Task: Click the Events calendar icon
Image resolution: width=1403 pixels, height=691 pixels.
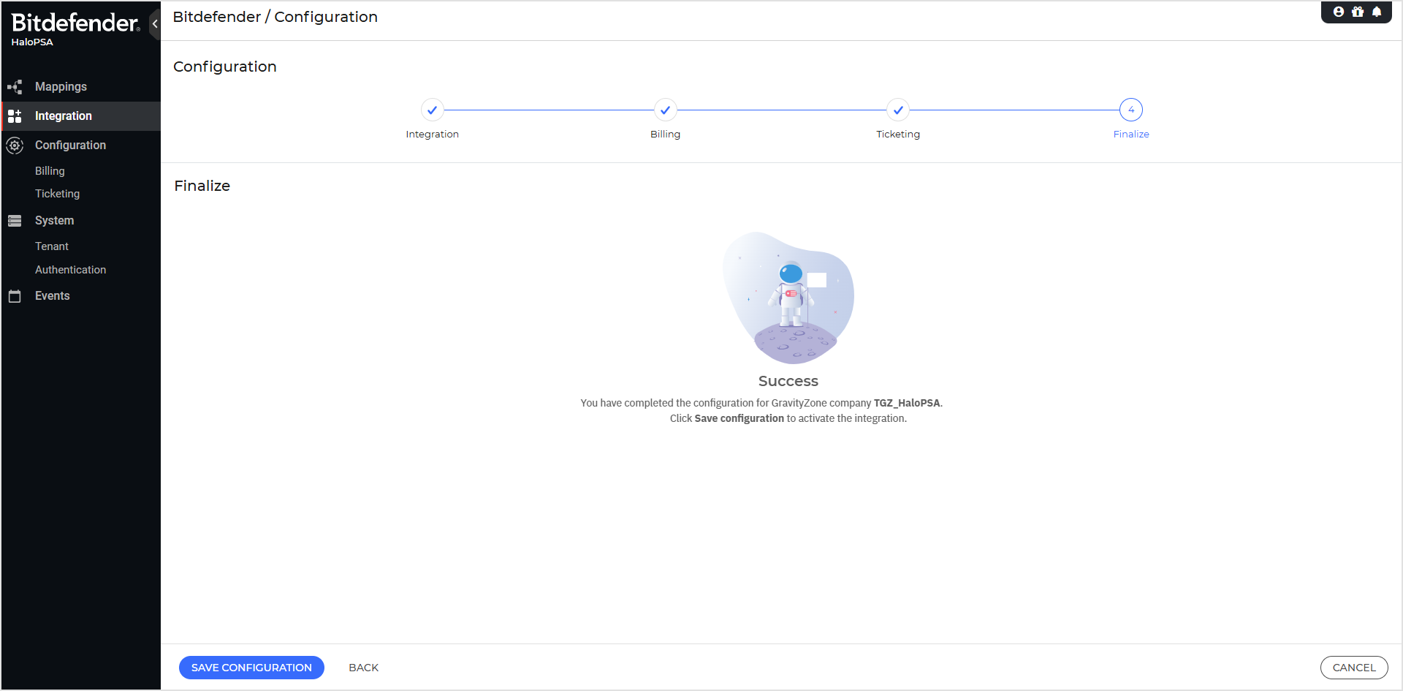Action: click(x=15, y=296)
